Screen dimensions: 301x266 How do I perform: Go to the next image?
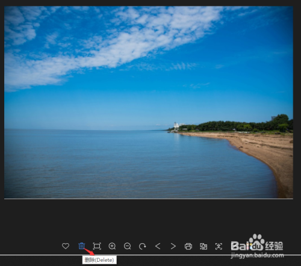coord(173,246)
